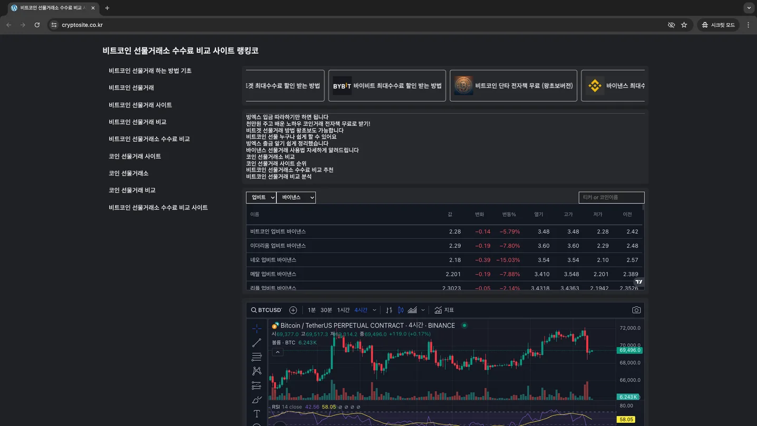
Task: Select the brush drawing tool
Action: (257, 400)
